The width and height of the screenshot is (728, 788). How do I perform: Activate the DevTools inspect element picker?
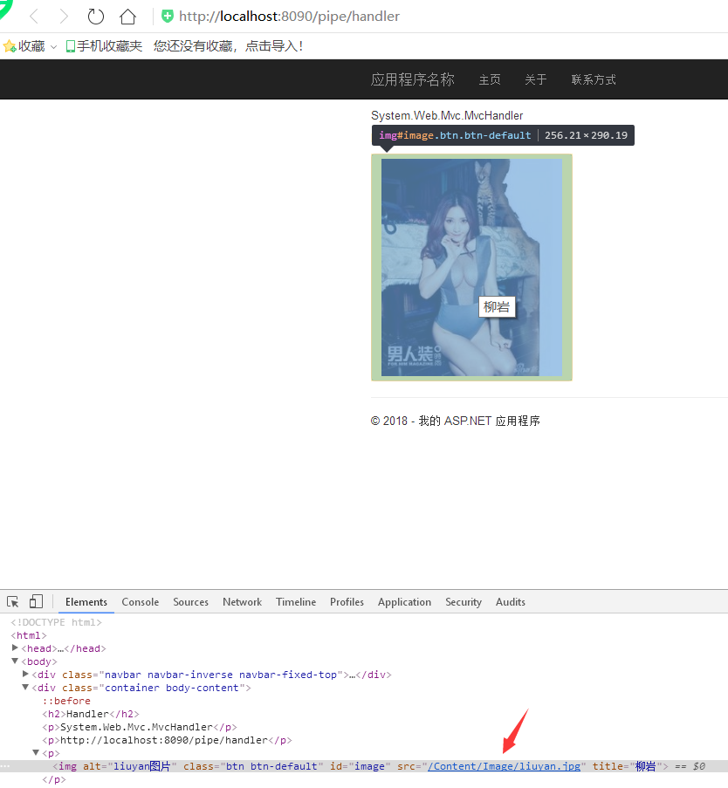(12, 601)
